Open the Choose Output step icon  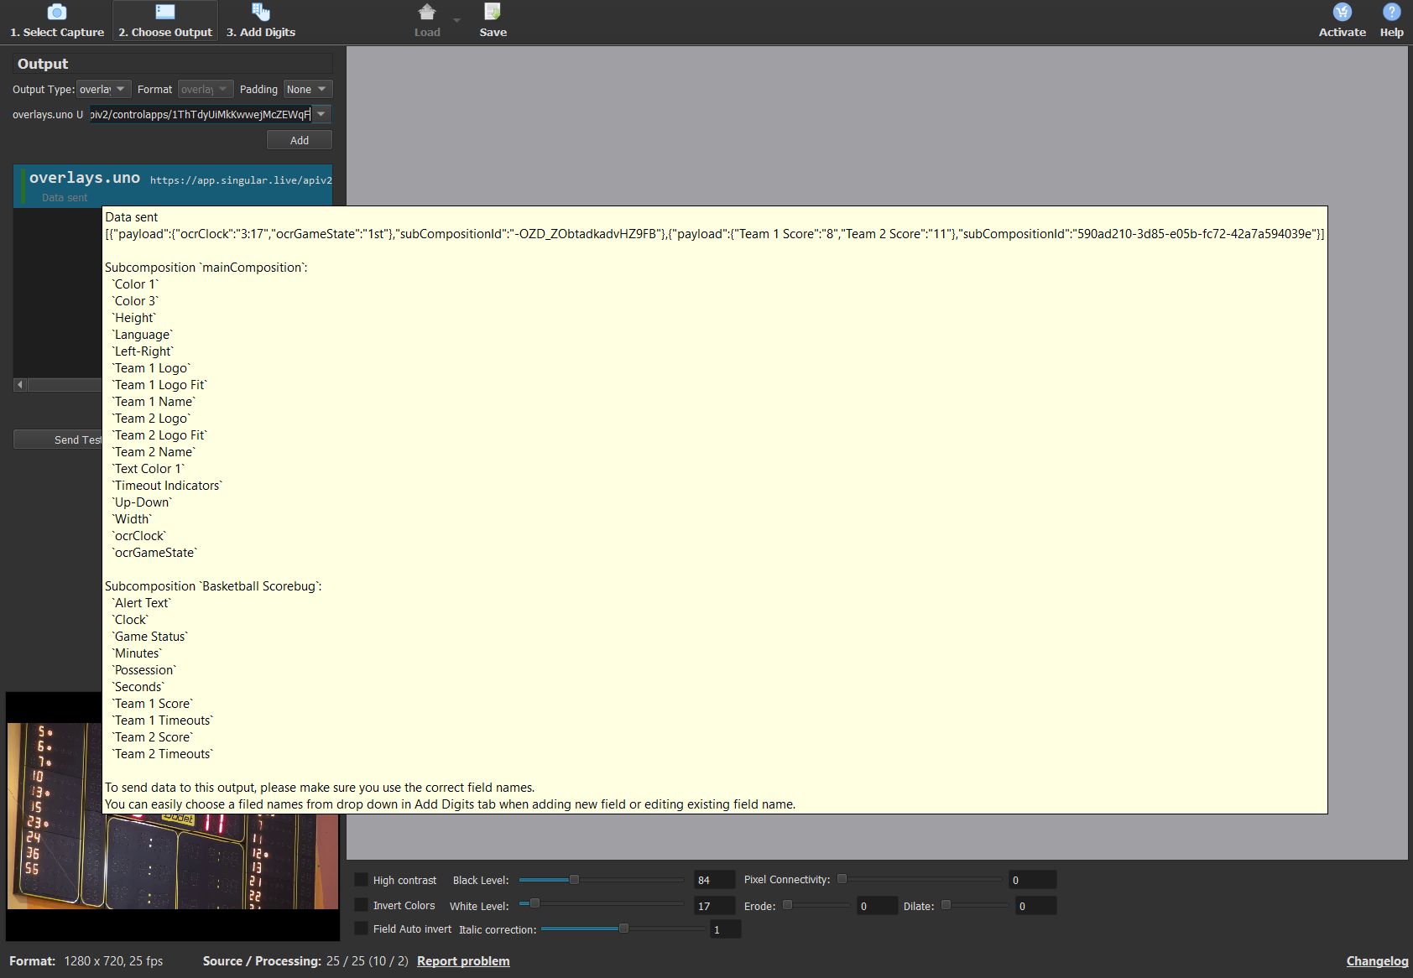click(x=165, y=13)
